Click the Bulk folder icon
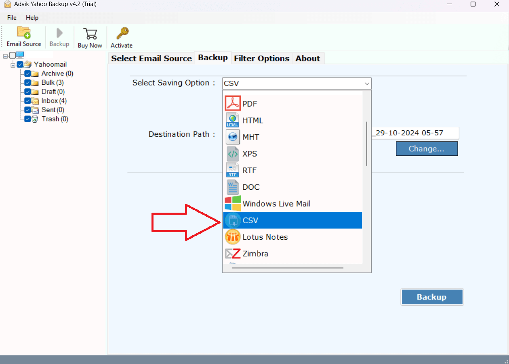This screenshot has width=509, height=364. [35, 82]
